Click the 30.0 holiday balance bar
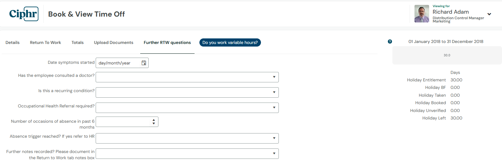Screen dimensions: 502x167 point(447,55)
